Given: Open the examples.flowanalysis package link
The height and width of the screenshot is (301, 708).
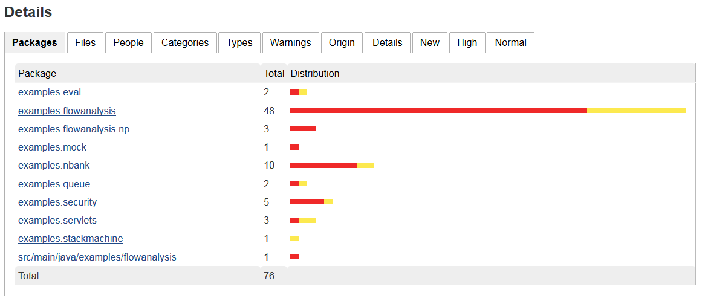Looking at the screenshot, I should [67, 111].
